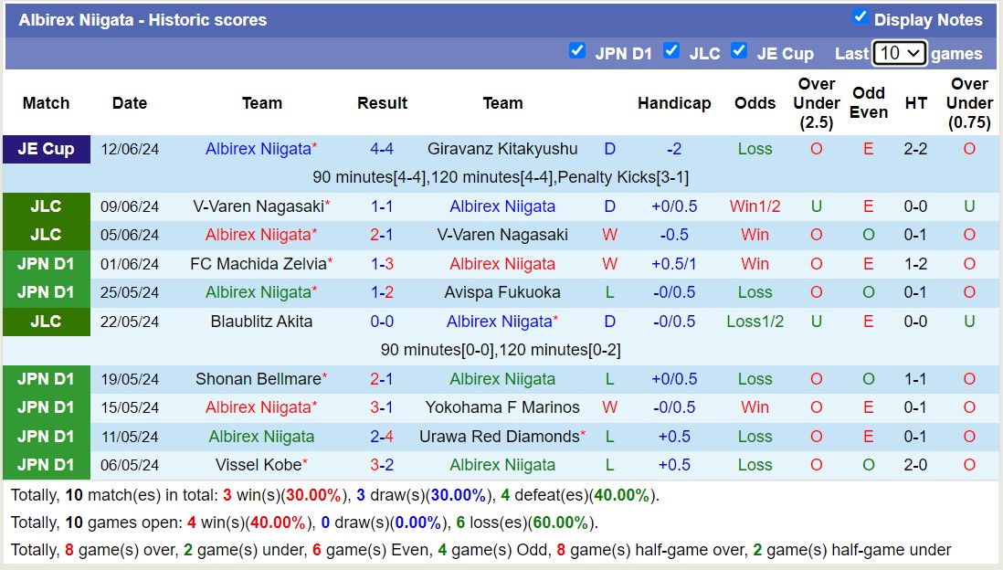Screen dimensions: 1003x570
Task: Click Shonan Bellmare team name
Action: 258,379
